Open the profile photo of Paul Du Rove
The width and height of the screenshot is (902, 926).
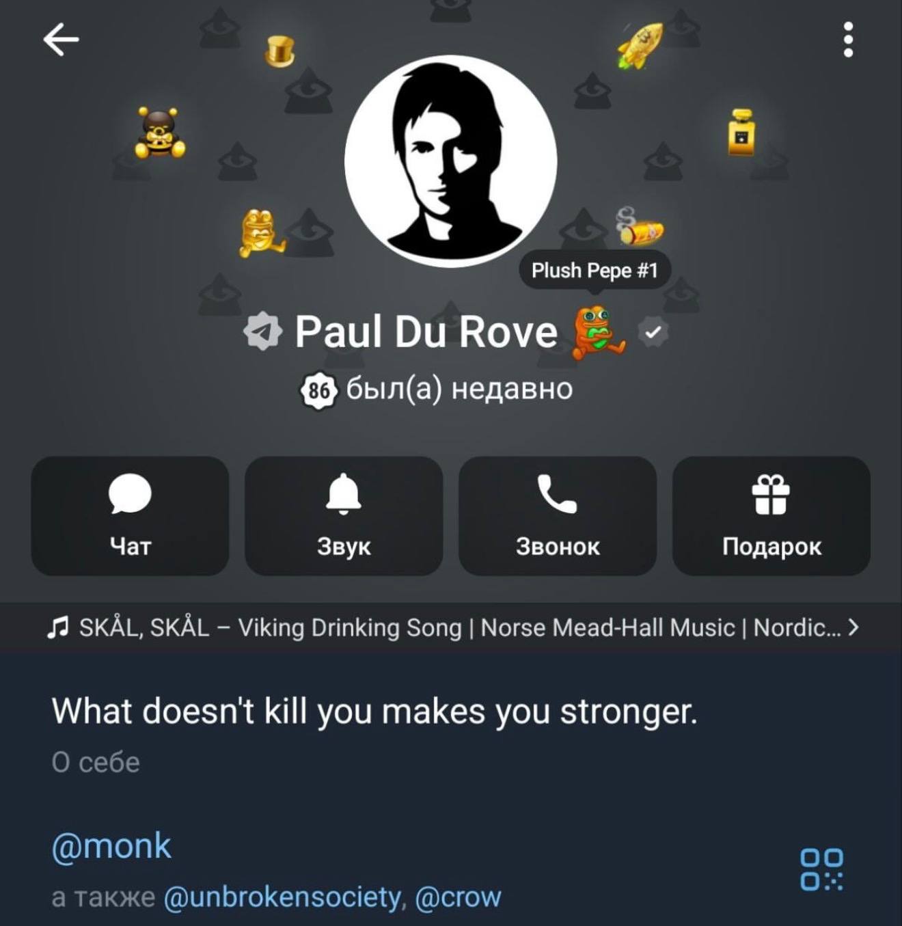450,161
